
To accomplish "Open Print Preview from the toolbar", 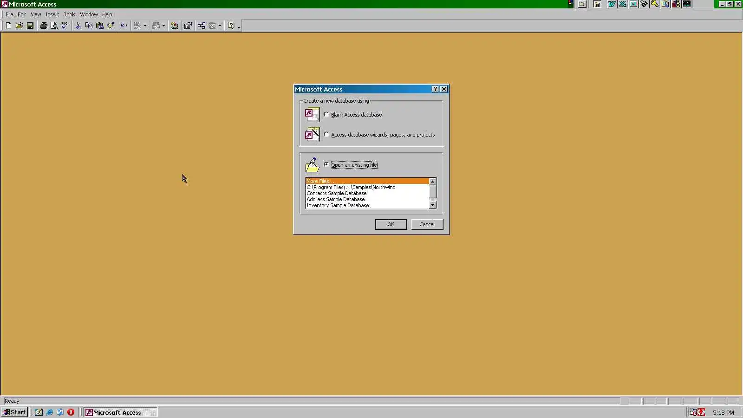I will click(54, 26).
